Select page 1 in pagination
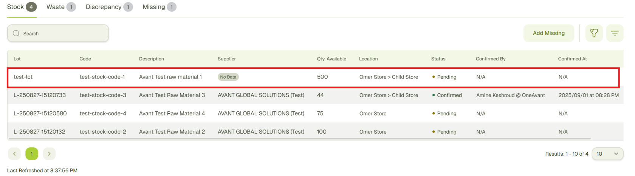 32,154
